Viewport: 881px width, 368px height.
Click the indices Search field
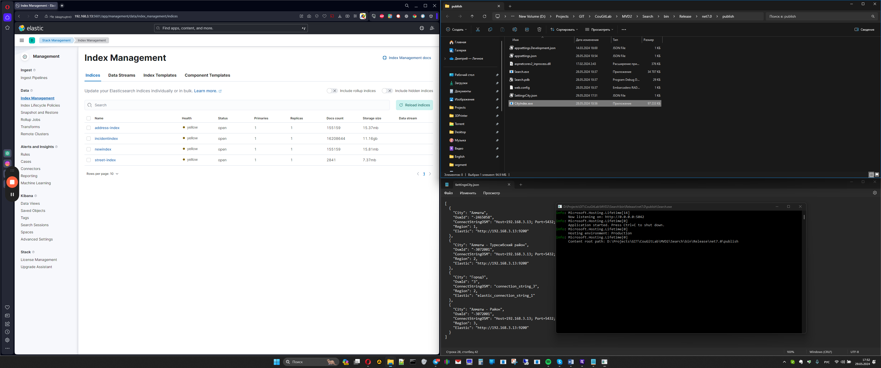(237, 105)
